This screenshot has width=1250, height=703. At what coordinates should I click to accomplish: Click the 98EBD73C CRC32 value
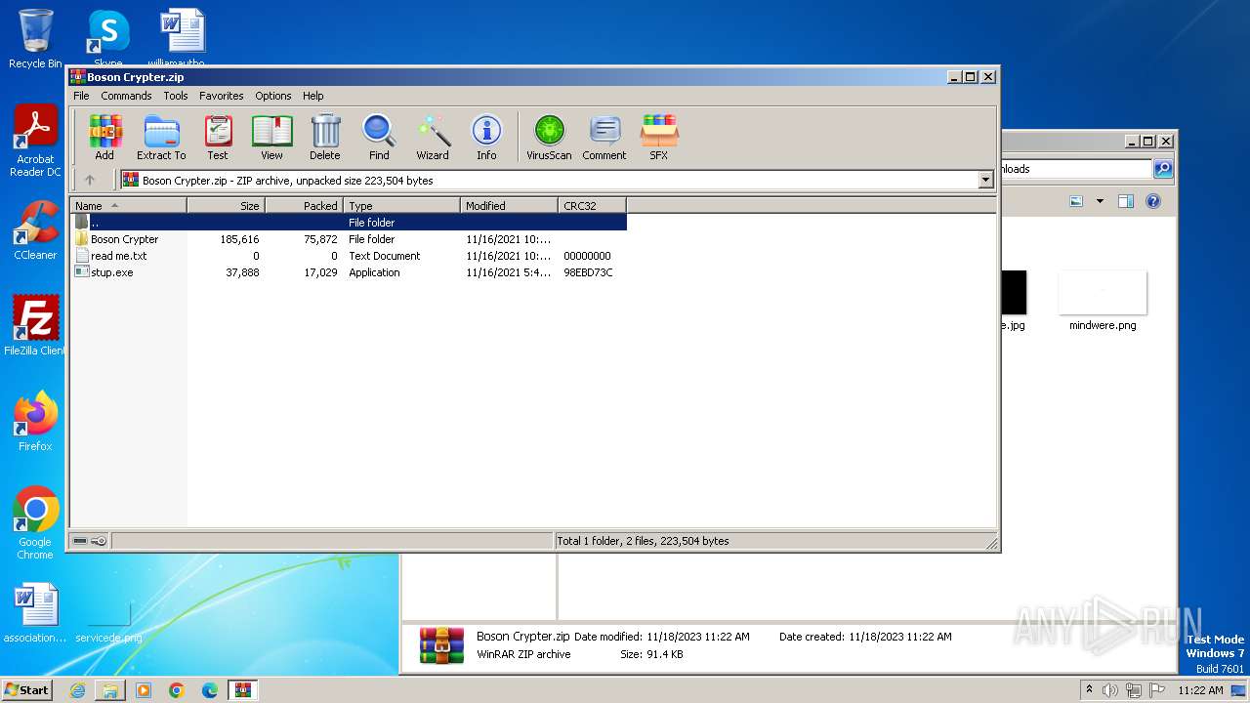pos(588,272)
